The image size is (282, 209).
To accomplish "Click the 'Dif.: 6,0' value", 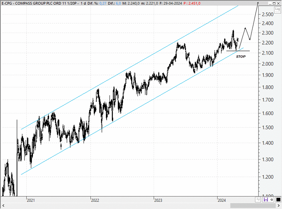I will (114, 3).
